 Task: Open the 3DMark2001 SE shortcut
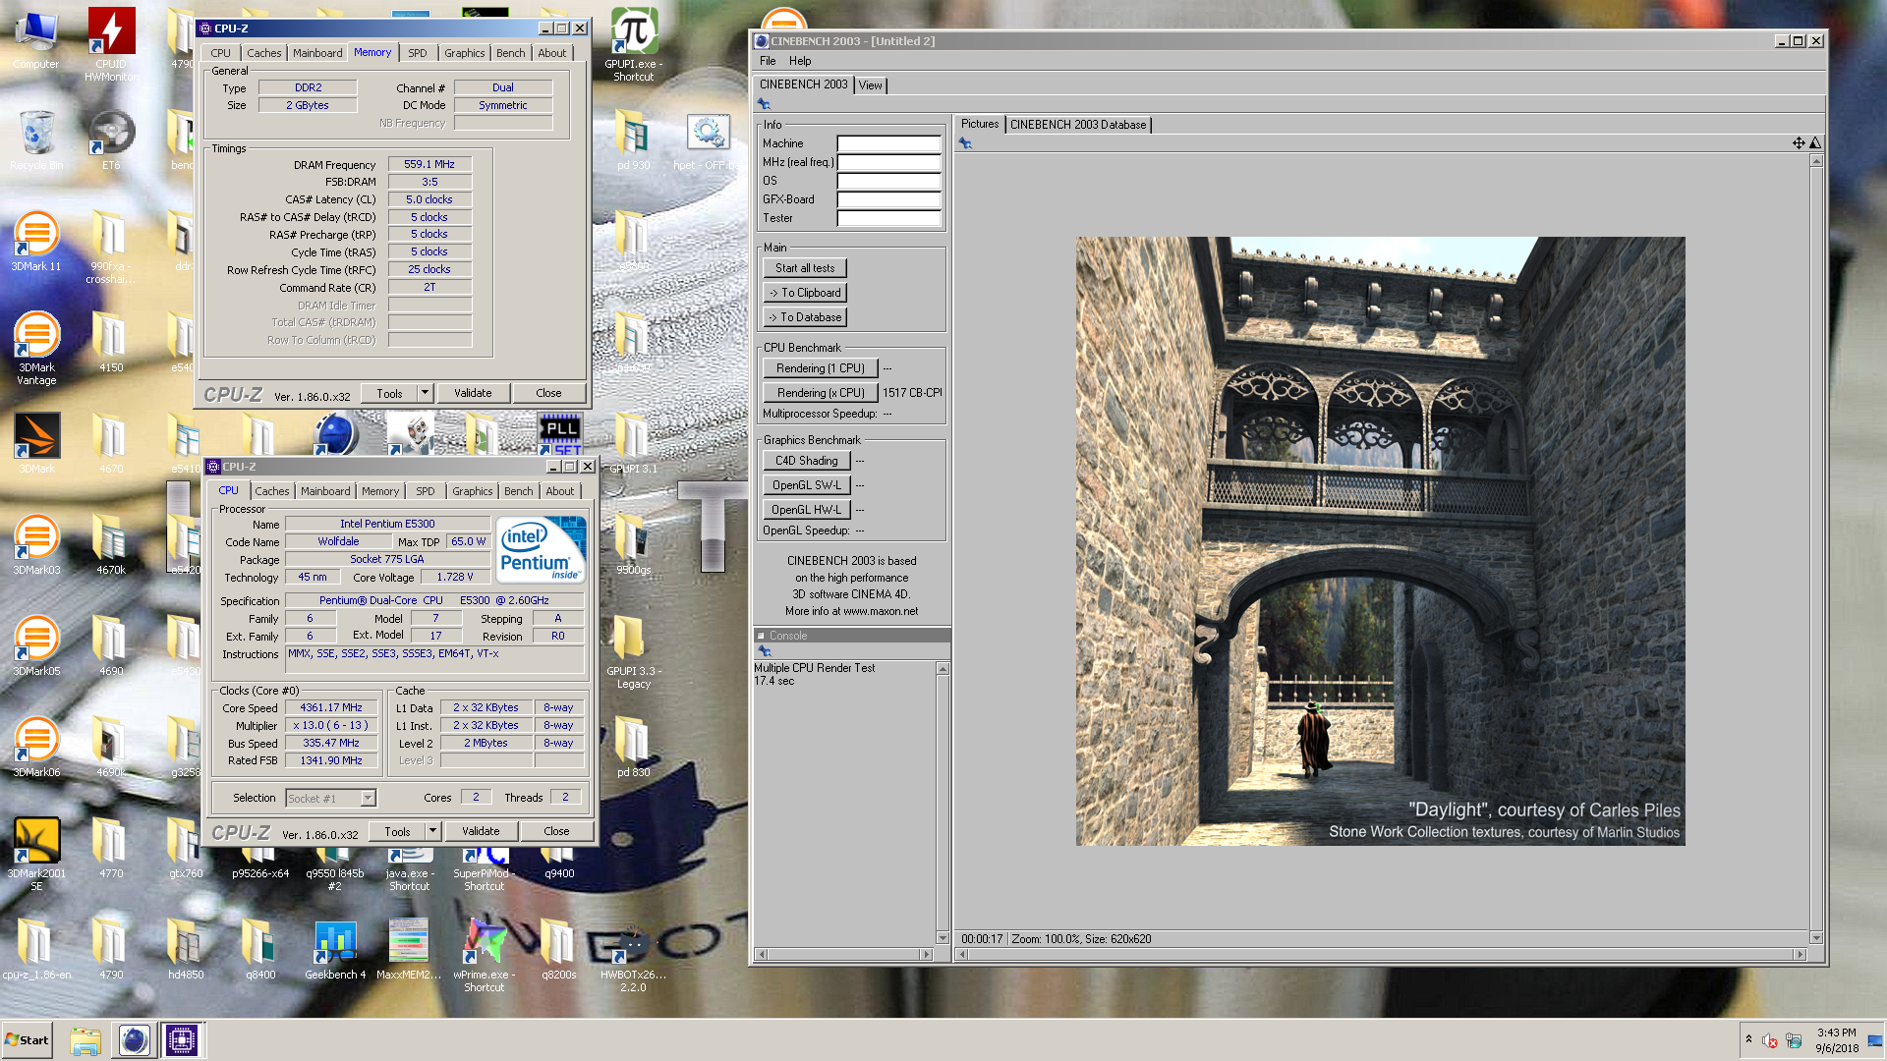tap(36, 855)
